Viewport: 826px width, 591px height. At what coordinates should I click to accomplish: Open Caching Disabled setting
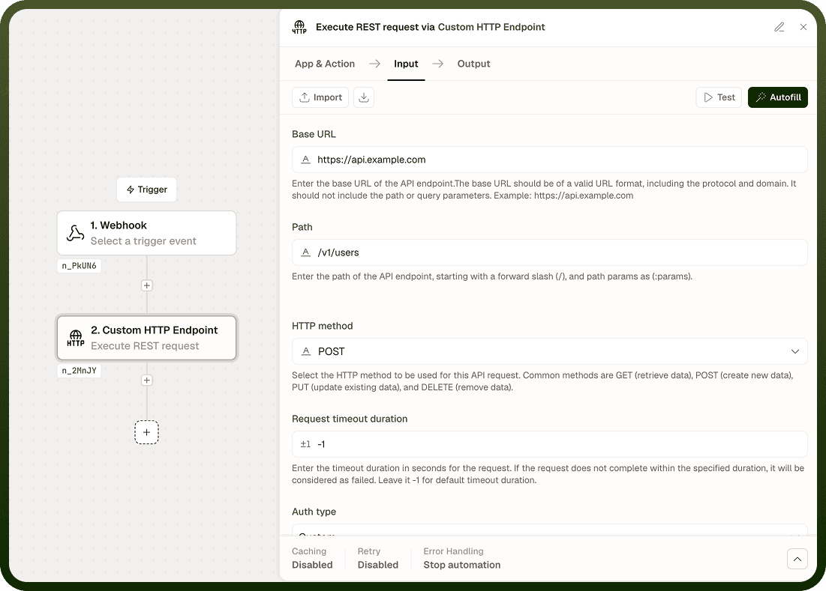tap(312, 558)
